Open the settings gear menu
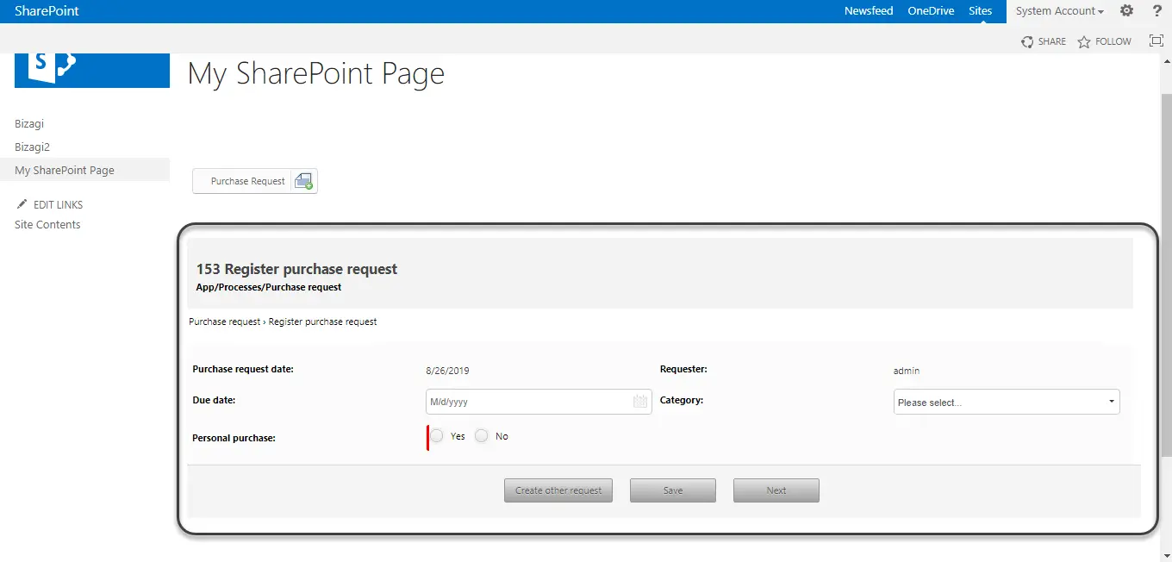Viewport: 1172px width, 562px height. pos(1126,11)
